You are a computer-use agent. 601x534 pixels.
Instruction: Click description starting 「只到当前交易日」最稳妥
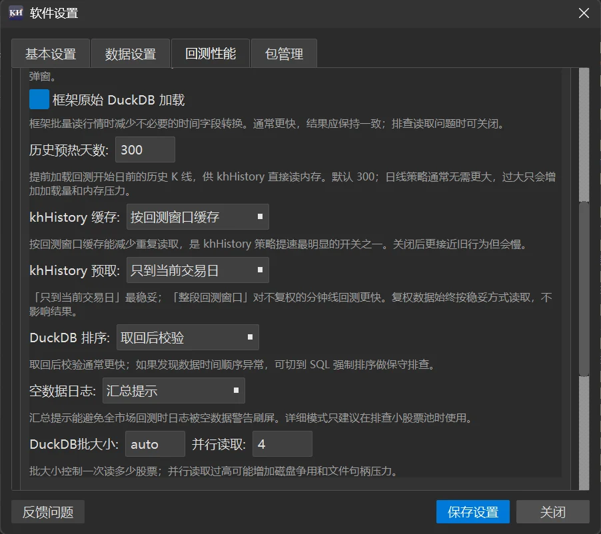(x=291, y=304)
